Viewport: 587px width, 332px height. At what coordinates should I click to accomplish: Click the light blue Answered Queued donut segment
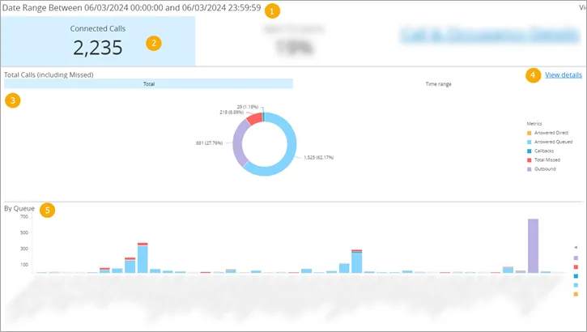[291, 150]
